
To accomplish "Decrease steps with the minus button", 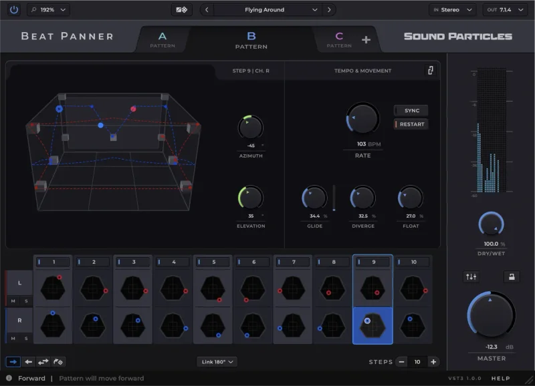I will pyautogui.click(x=402, y=362).
